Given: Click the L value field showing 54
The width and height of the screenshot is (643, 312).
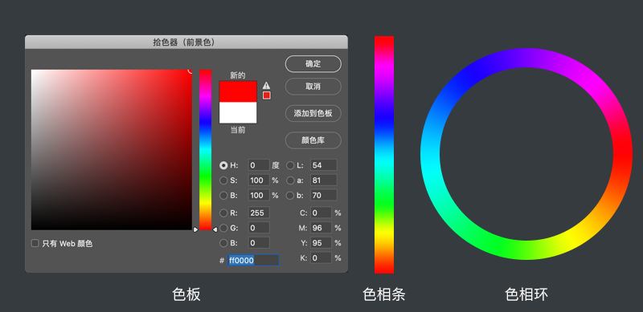Looking at the screenshot, I should [324, 165].
